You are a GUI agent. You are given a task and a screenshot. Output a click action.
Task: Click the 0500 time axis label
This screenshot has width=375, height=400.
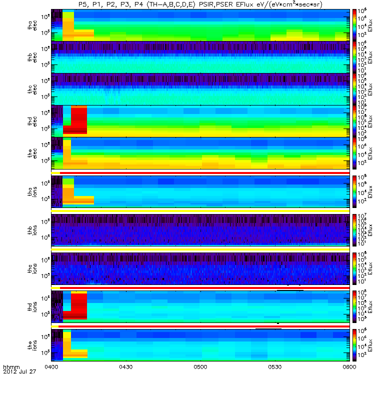pyautogui.click(x=200, y=367)
